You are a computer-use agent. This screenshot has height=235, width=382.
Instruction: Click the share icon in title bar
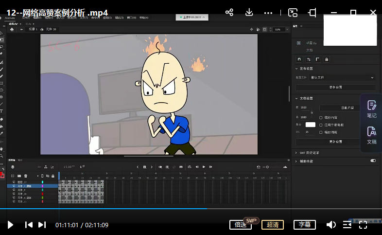(229, 12)
